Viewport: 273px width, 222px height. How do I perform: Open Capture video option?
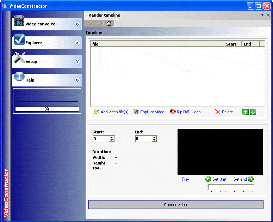pyautogui.click(x=149, y=112)
